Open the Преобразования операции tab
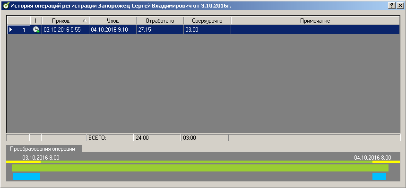This screenshot has width=406, height=188. click(44, 149)
